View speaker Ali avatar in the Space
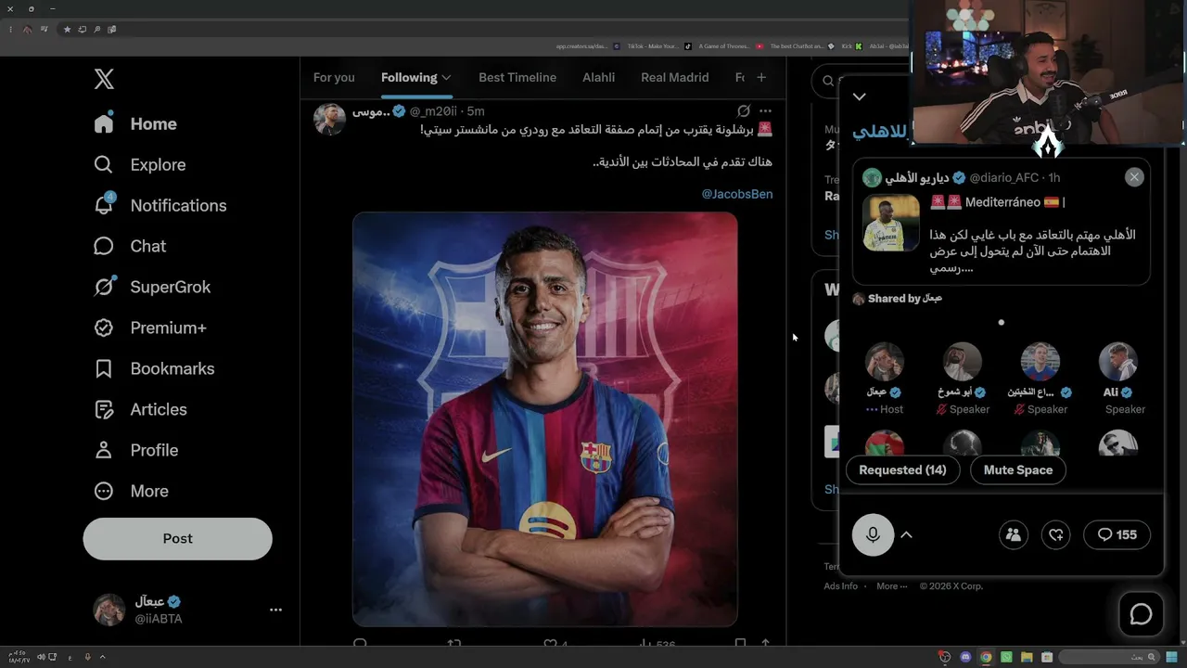 1117,362
